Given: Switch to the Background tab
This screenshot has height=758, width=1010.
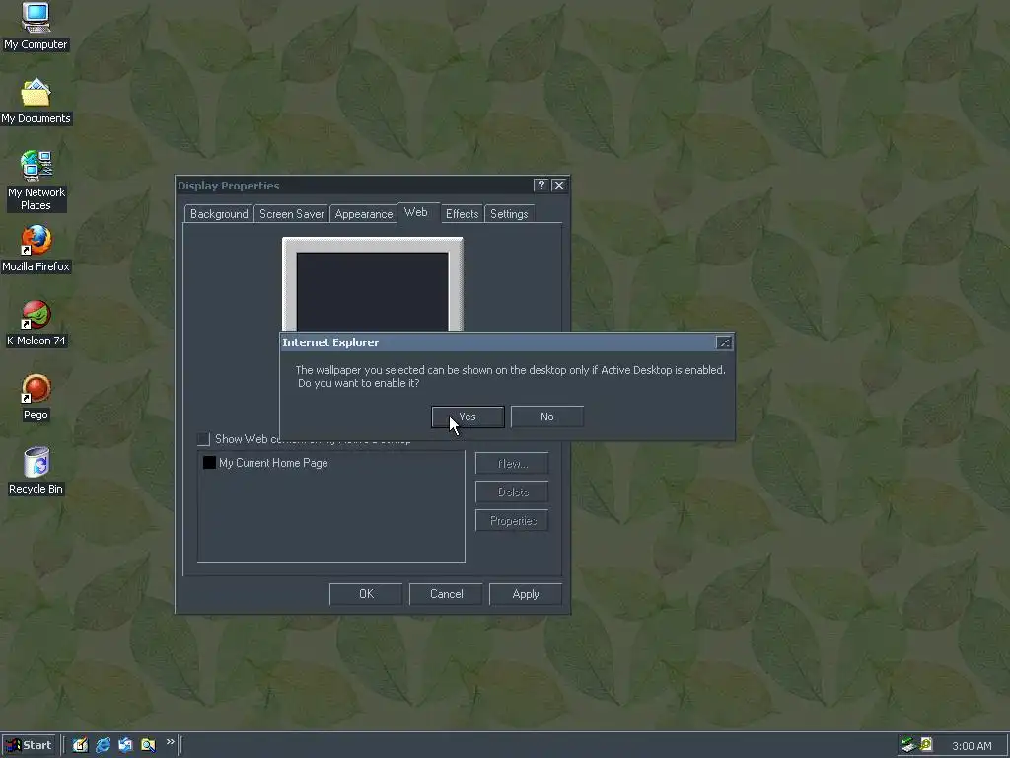Looking at the screenshot, I should click(x=218, y=214).
